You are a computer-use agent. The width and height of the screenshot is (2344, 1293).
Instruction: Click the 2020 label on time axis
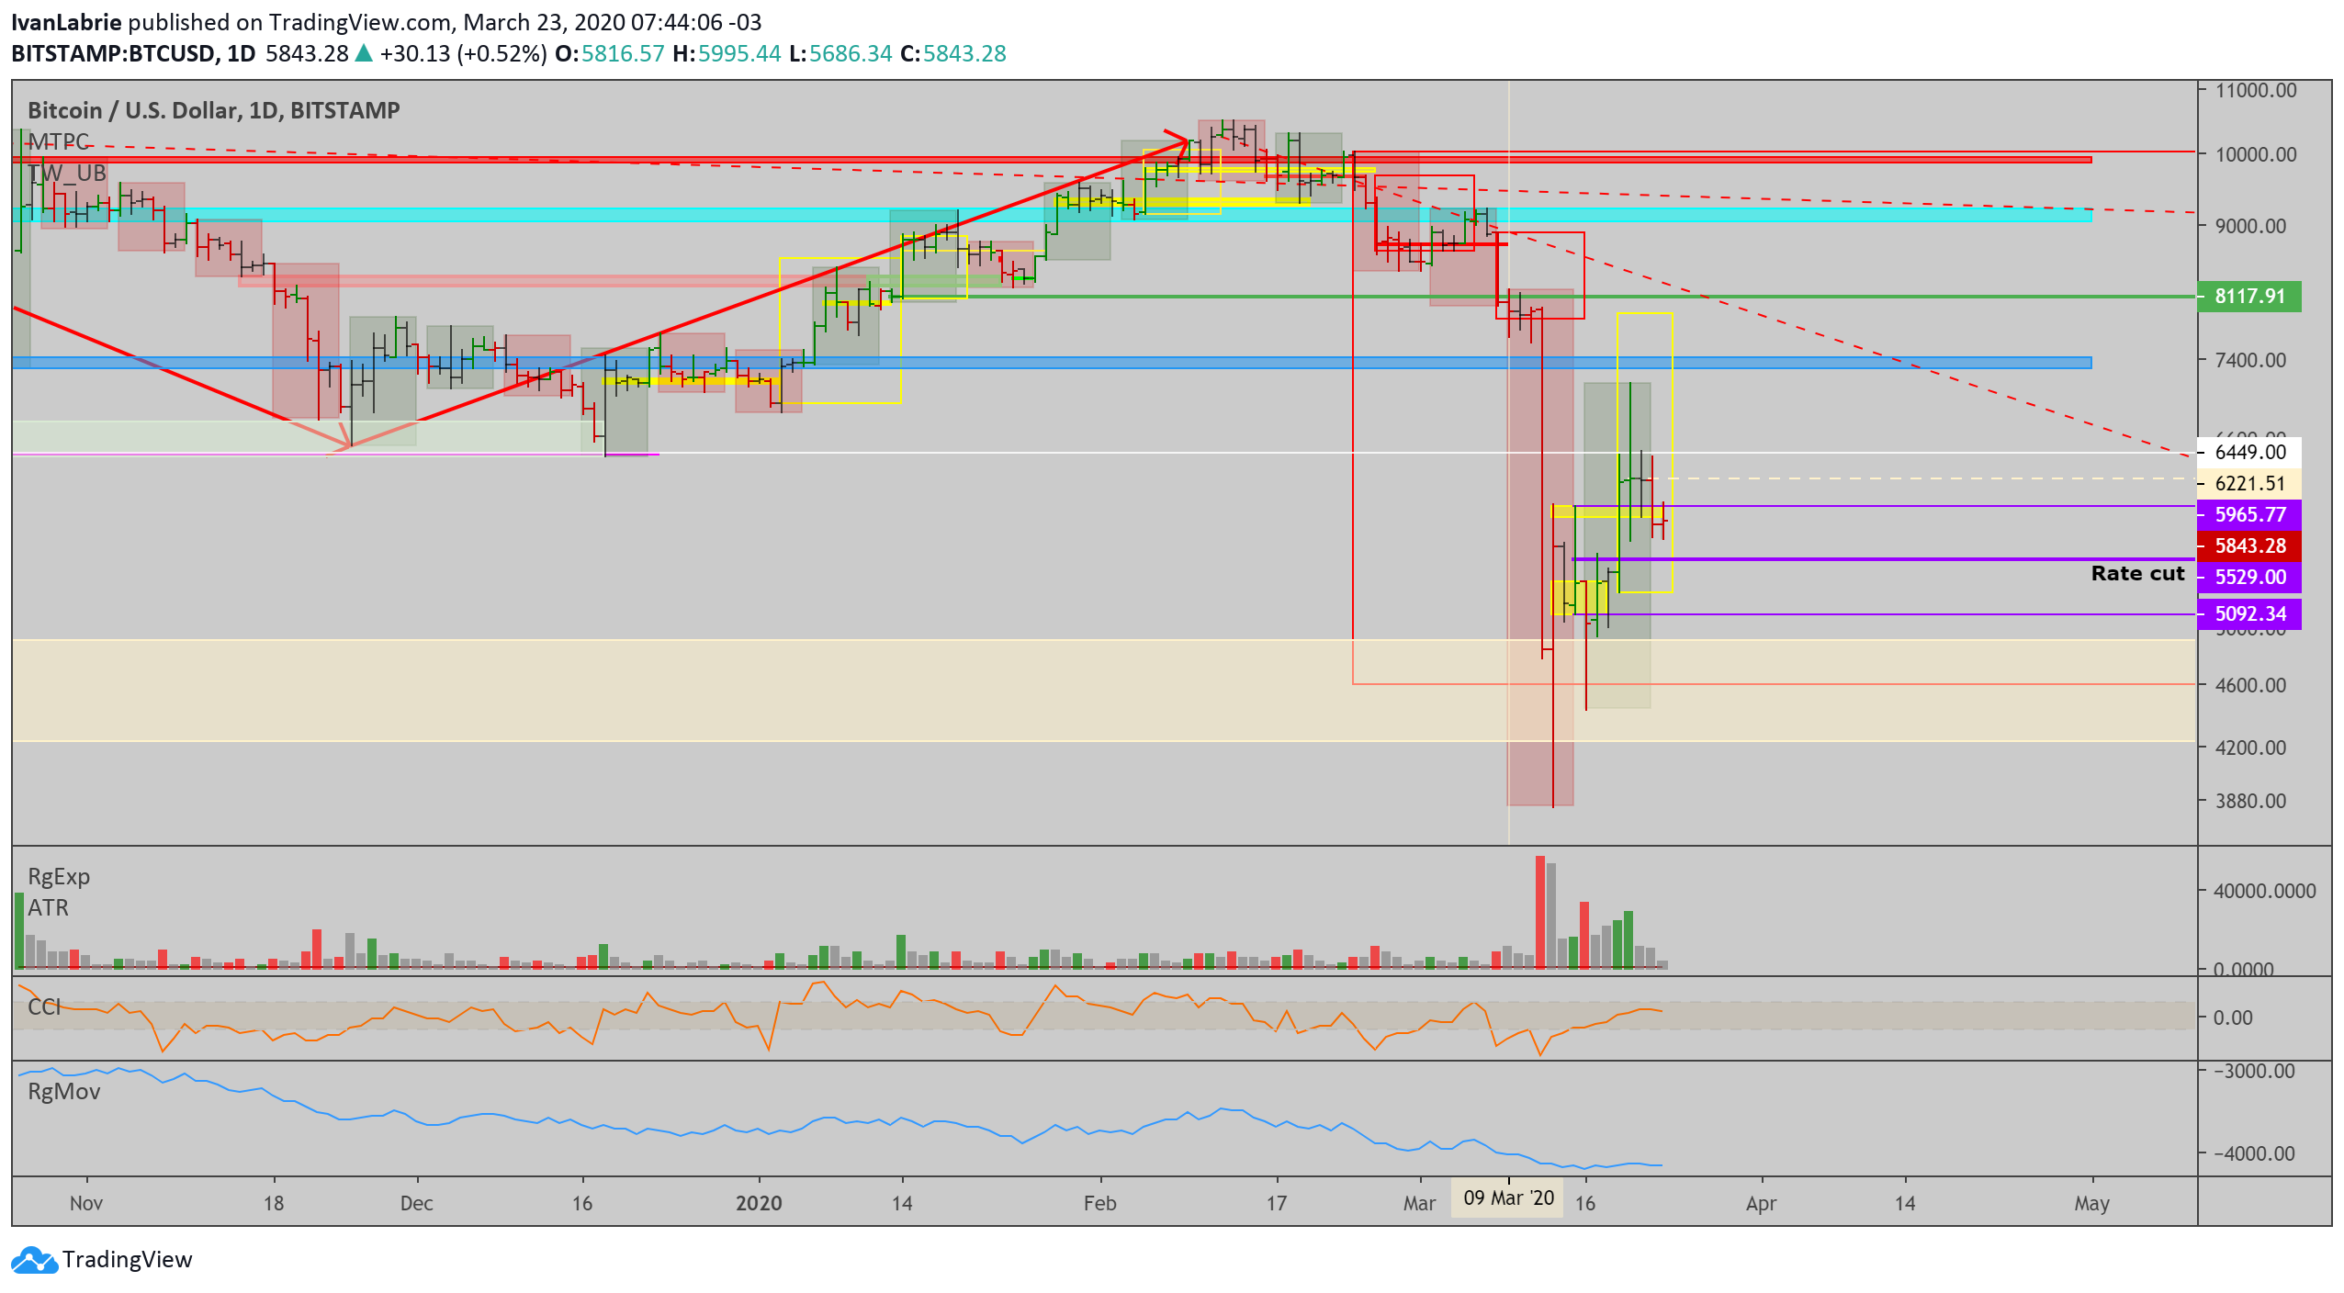(x=759, y=1203)
